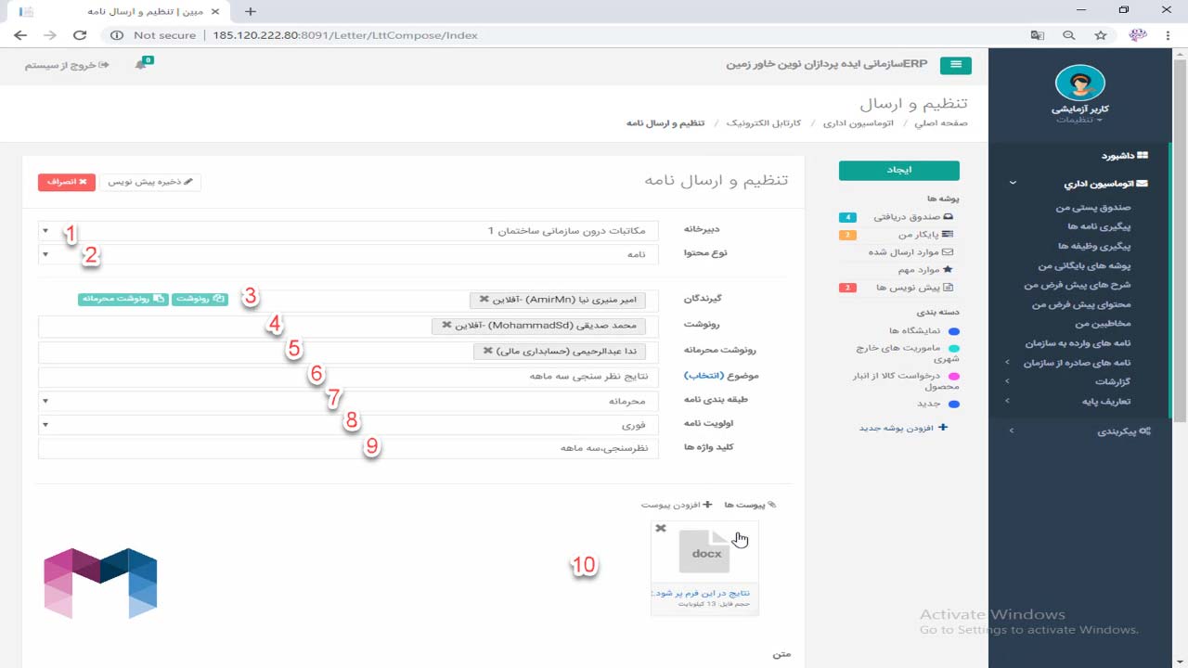Select the نمایشگاه ها blue category
The image size is (1188, 668).
(923, 330)
